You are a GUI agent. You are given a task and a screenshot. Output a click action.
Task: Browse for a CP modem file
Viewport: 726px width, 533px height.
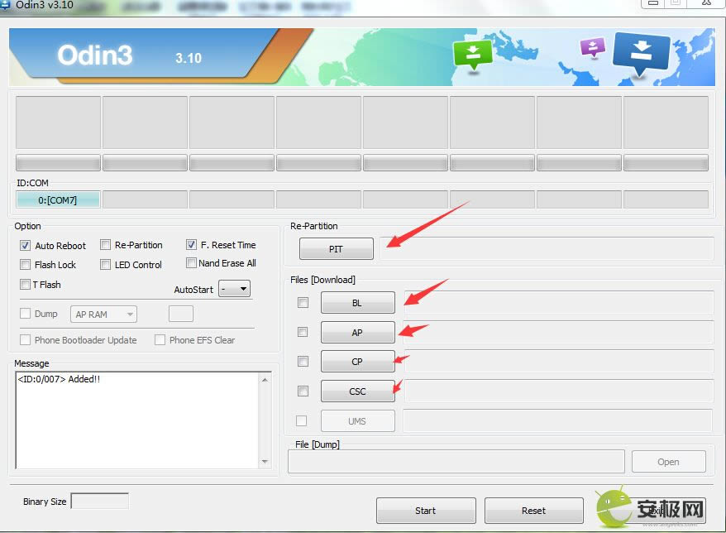pyautogui.click(x=357, y=362)
